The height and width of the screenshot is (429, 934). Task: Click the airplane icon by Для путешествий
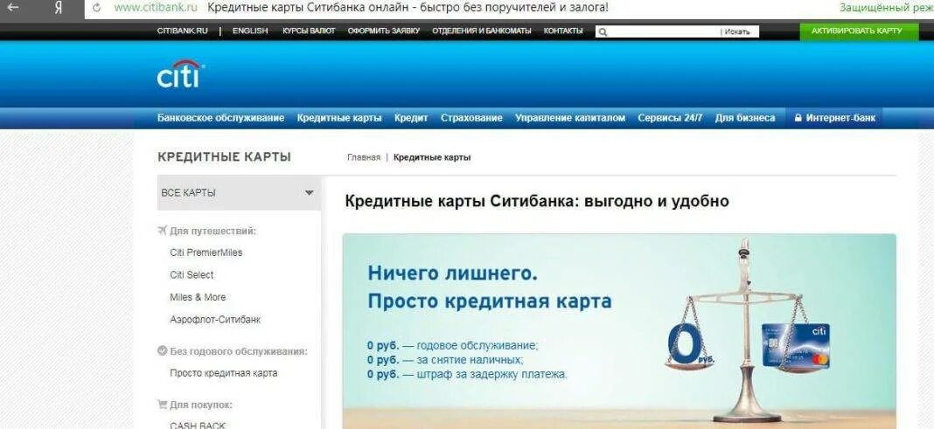tap(162, 231)
